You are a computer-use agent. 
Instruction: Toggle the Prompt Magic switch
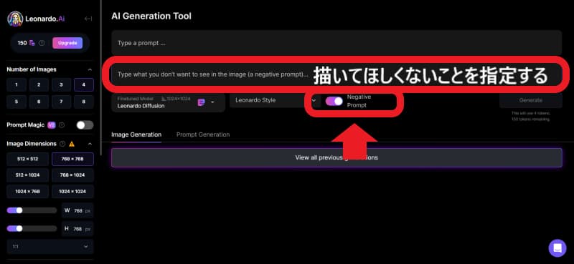click(x=85, y=125)
